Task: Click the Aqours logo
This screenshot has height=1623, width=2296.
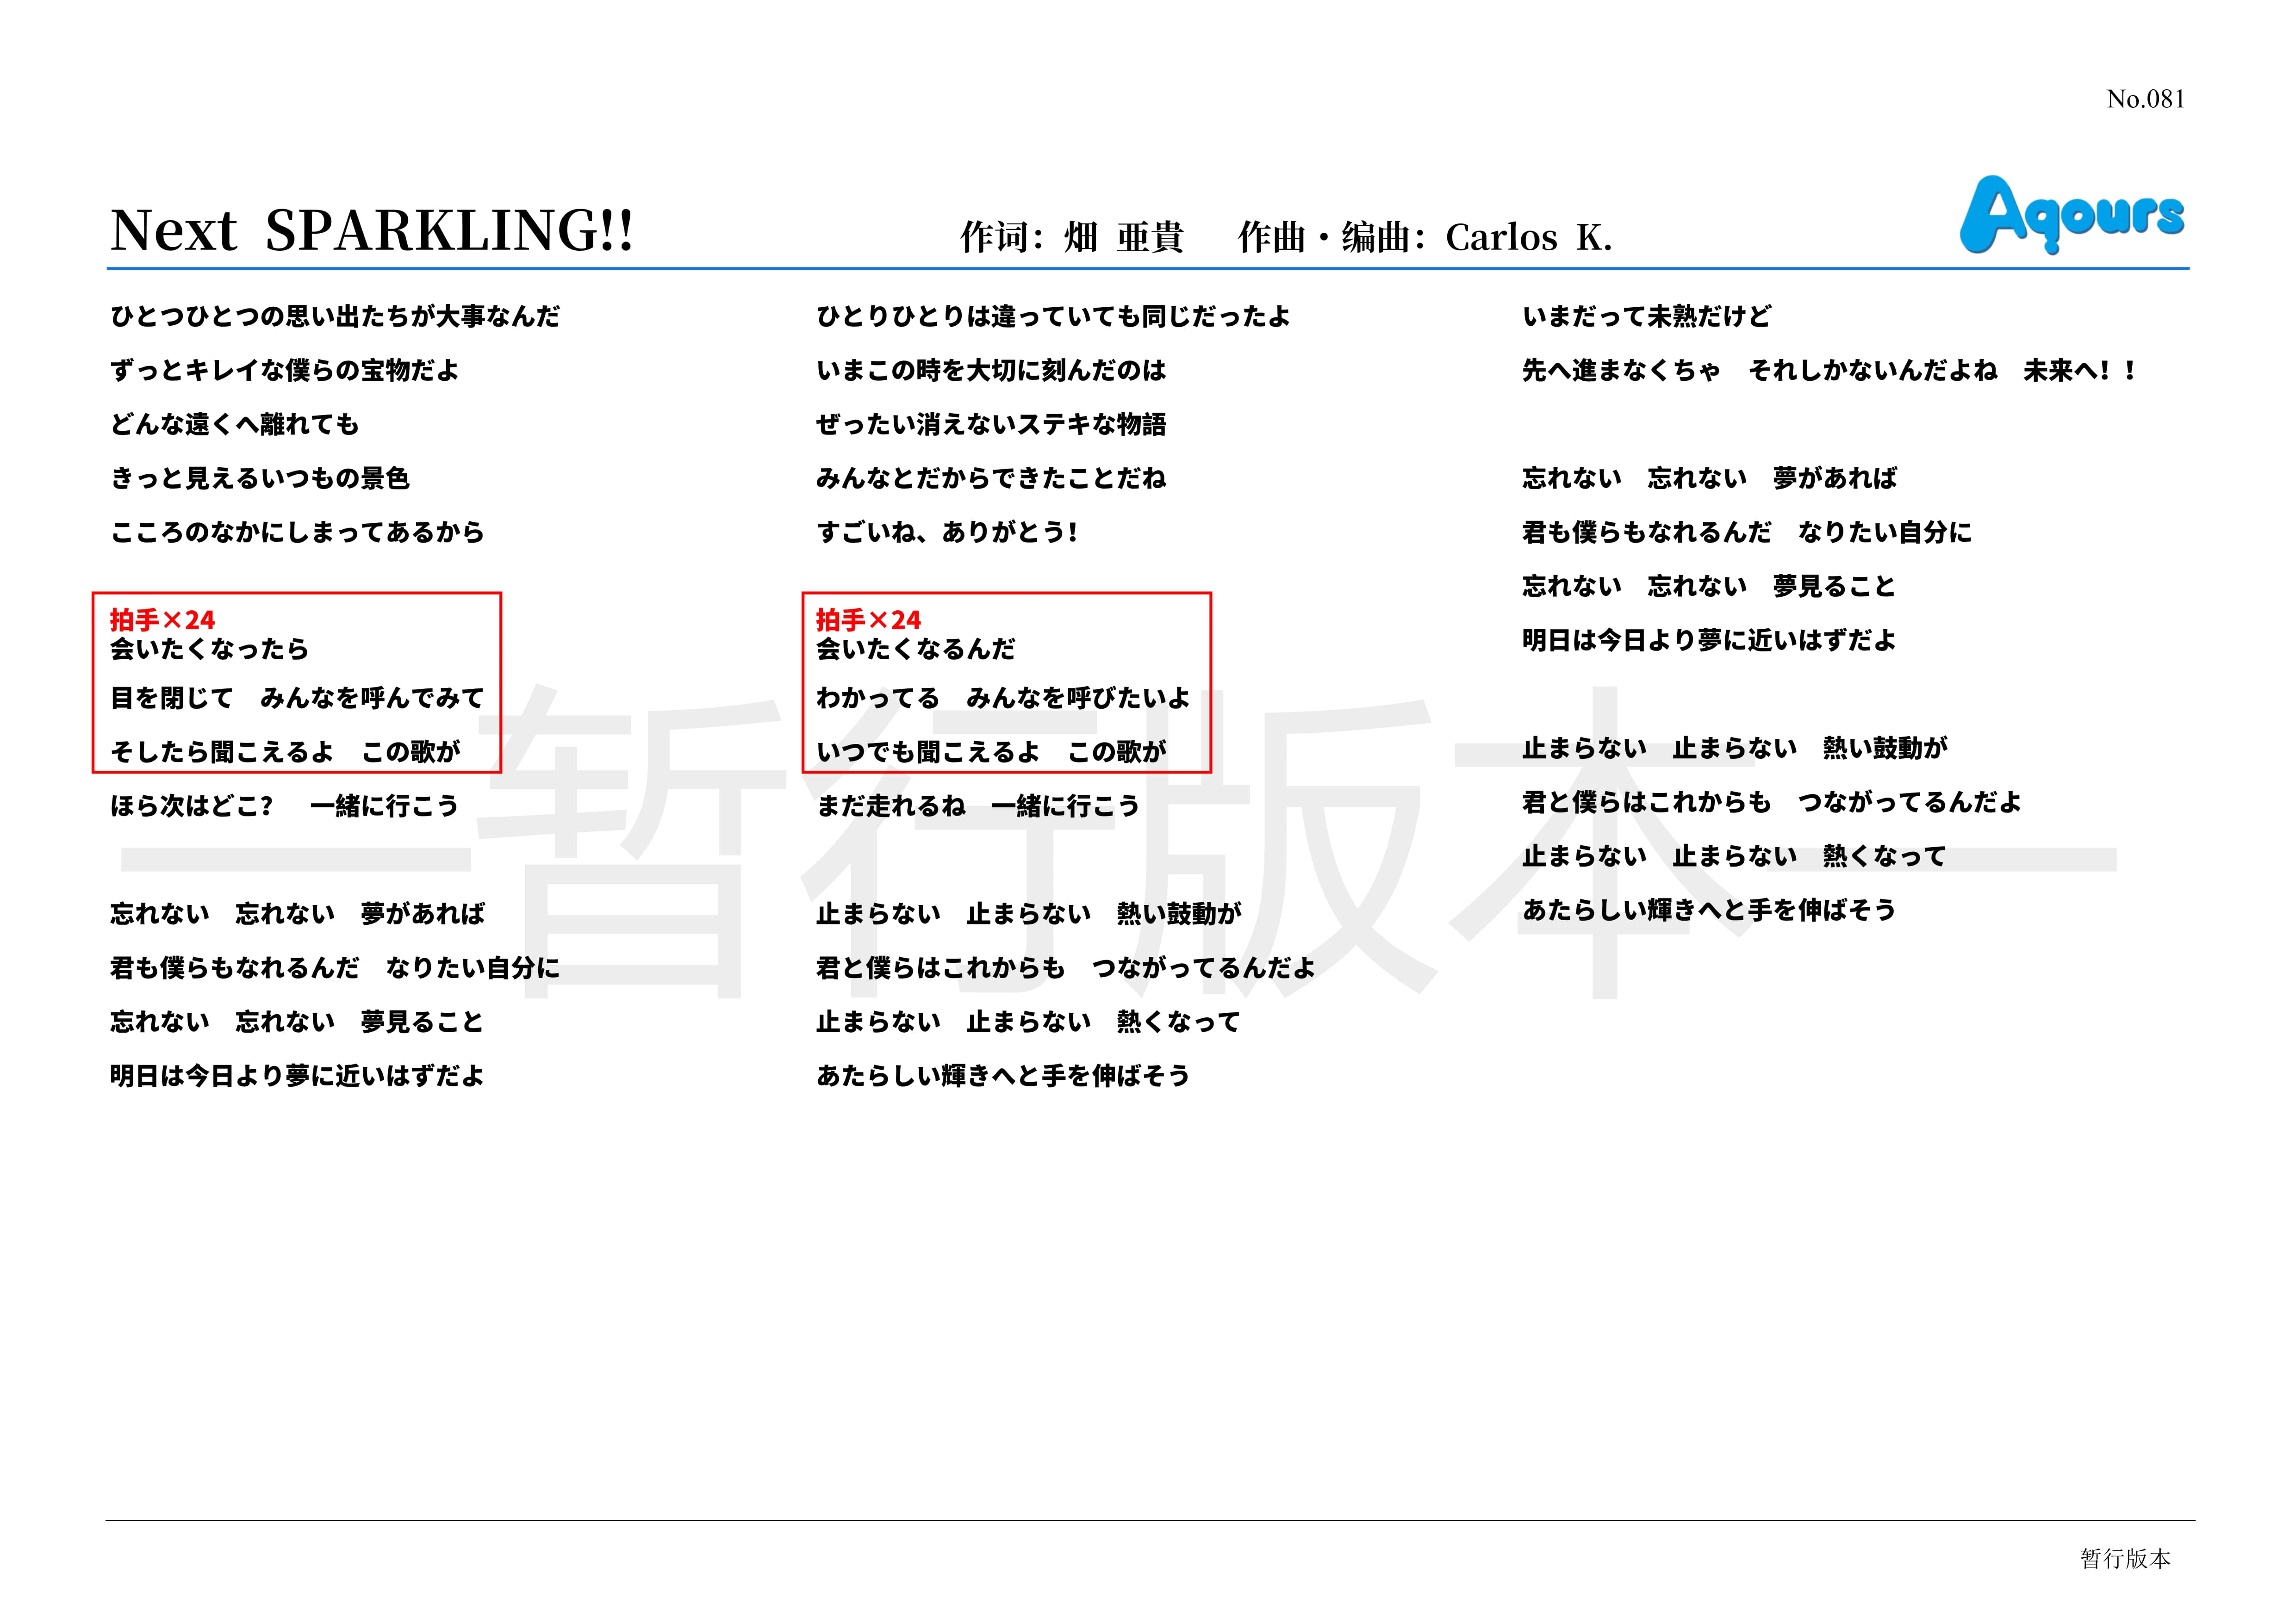Action: 2071,215
